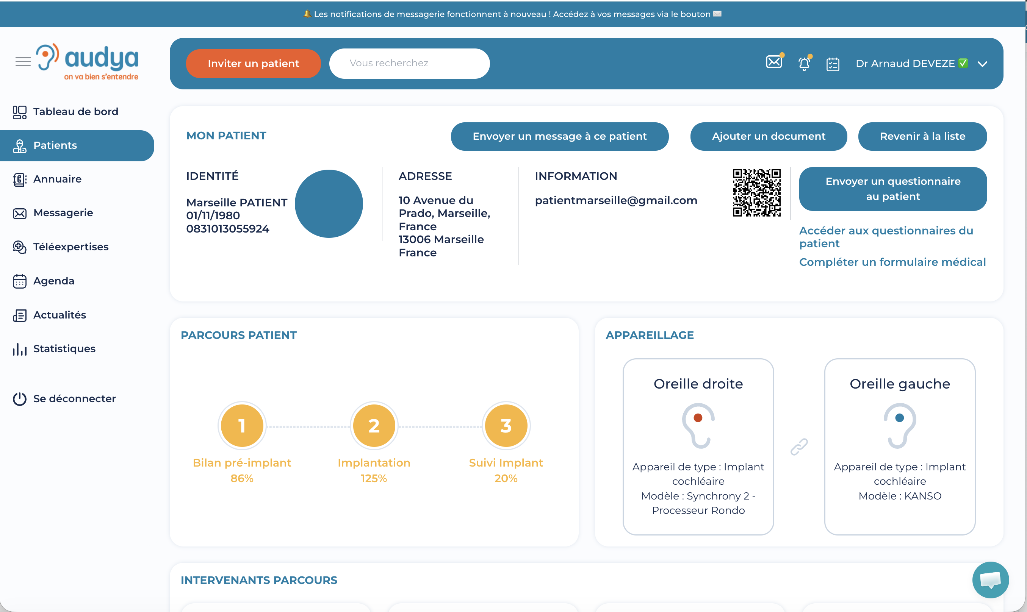Open the chat bubble in bottom corner
The height and width of the screenshot is (612, 1027).
click(x=990, y=580)
